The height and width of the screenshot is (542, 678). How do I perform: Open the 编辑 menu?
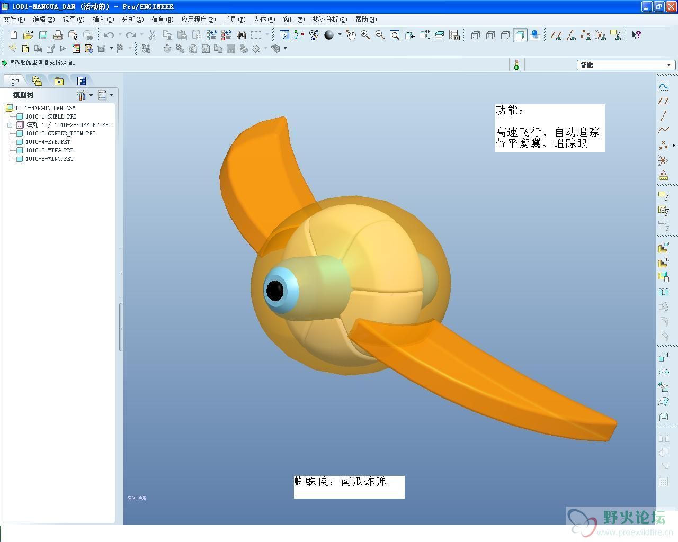click(44, 20)
